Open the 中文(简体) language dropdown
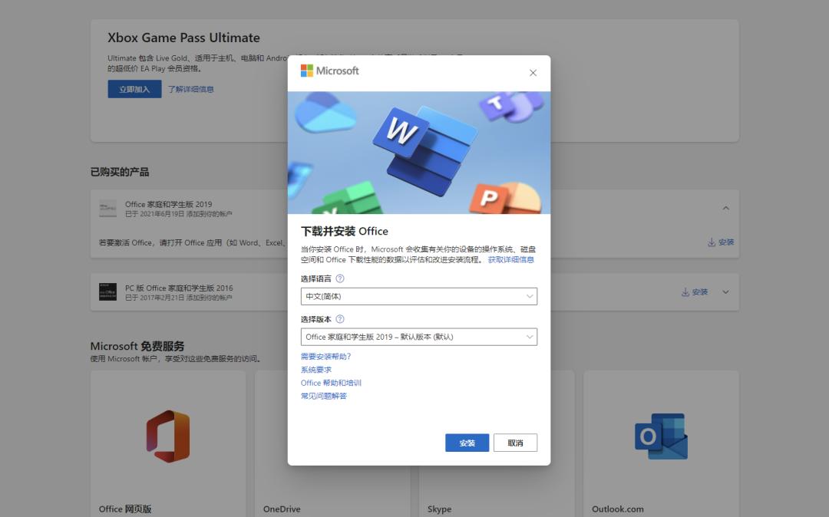This screenshot has height=517, width=829. coord(418,296)
